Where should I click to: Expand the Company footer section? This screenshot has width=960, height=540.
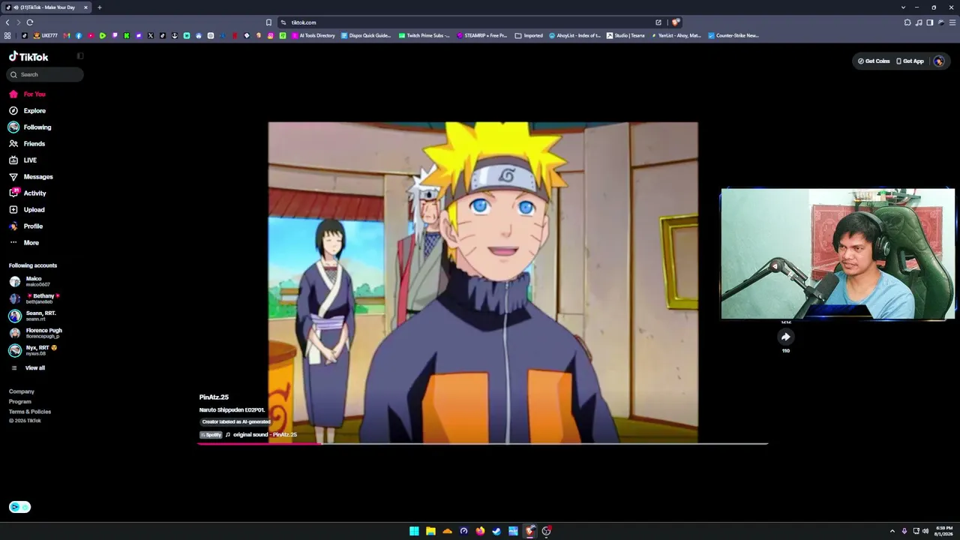(22, 391)
